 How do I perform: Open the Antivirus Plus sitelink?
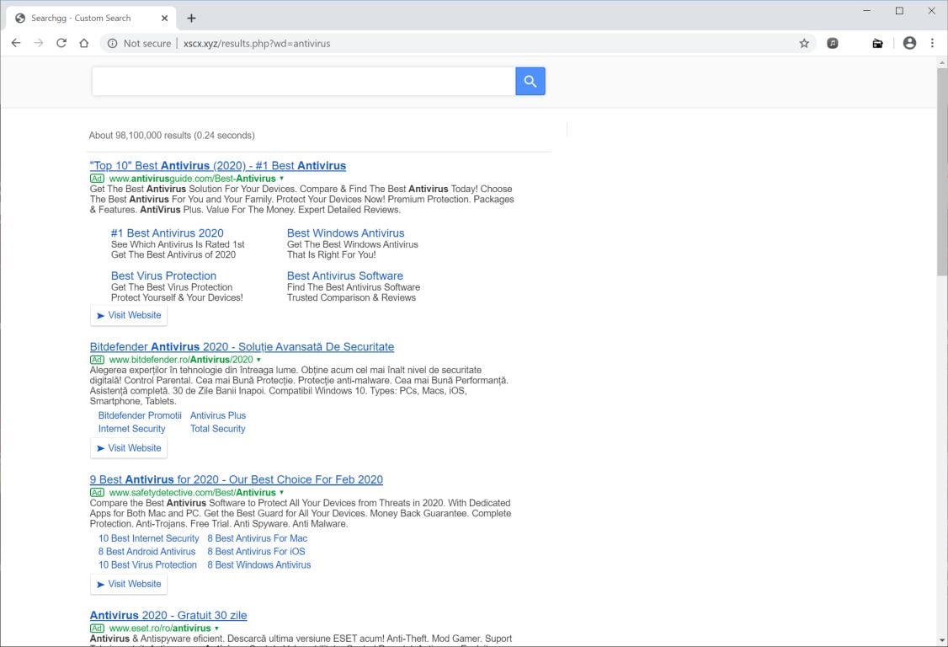pos(218,416)
